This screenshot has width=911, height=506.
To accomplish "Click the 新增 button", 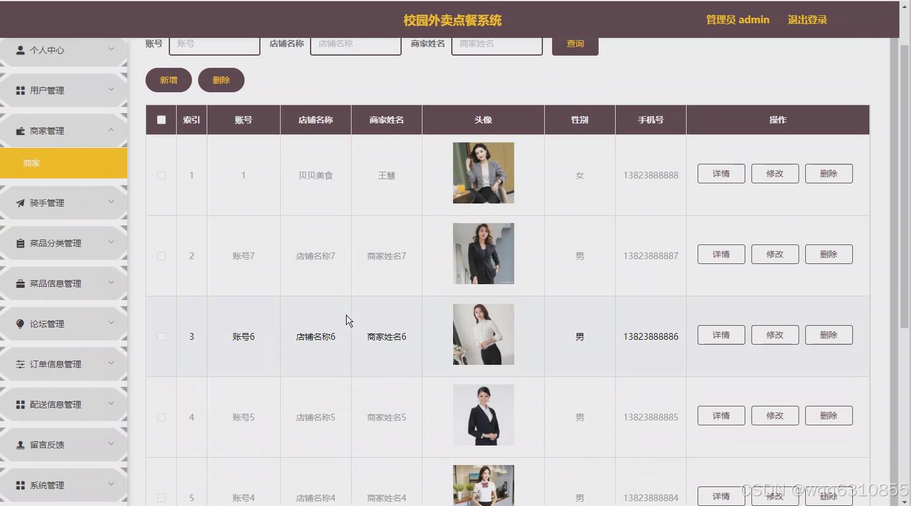I will click(169, 80).
